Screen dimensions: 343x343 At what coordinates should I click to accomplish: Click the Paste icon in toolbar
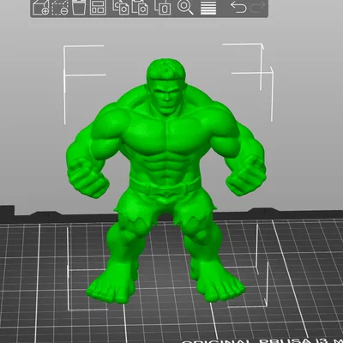click(x=140, y=7)
